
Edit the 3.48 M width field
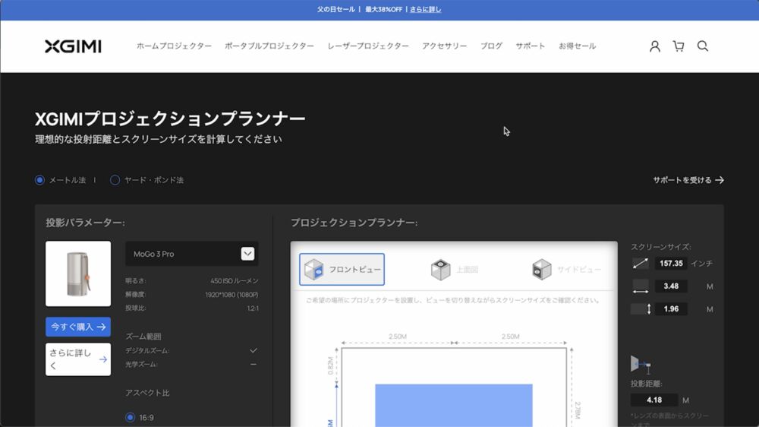671,286
